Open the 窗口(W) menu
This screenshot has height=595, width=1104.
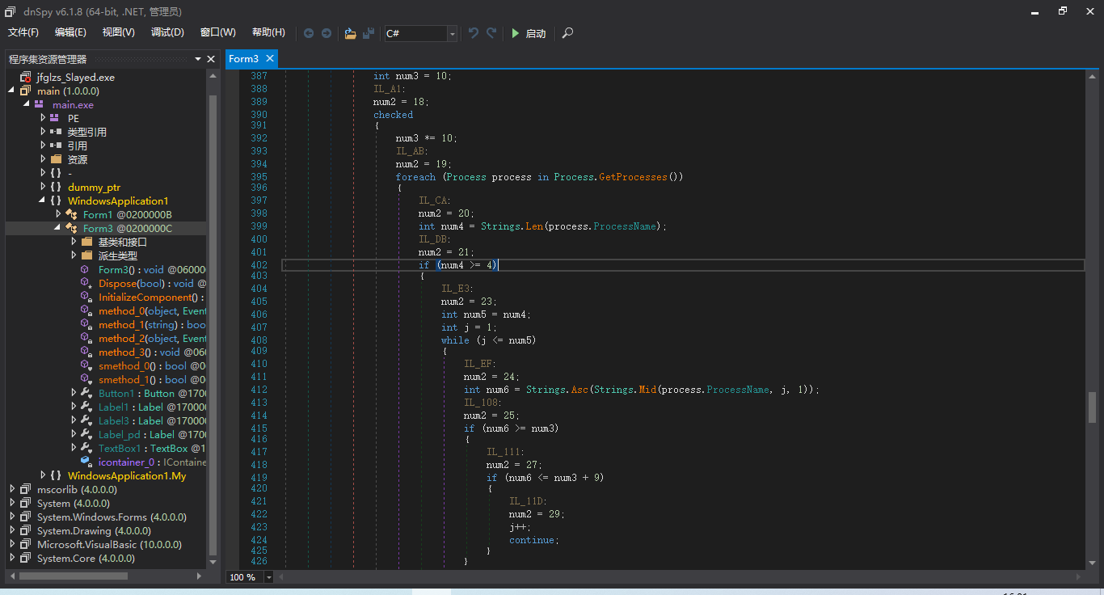(x=218, y=32)
